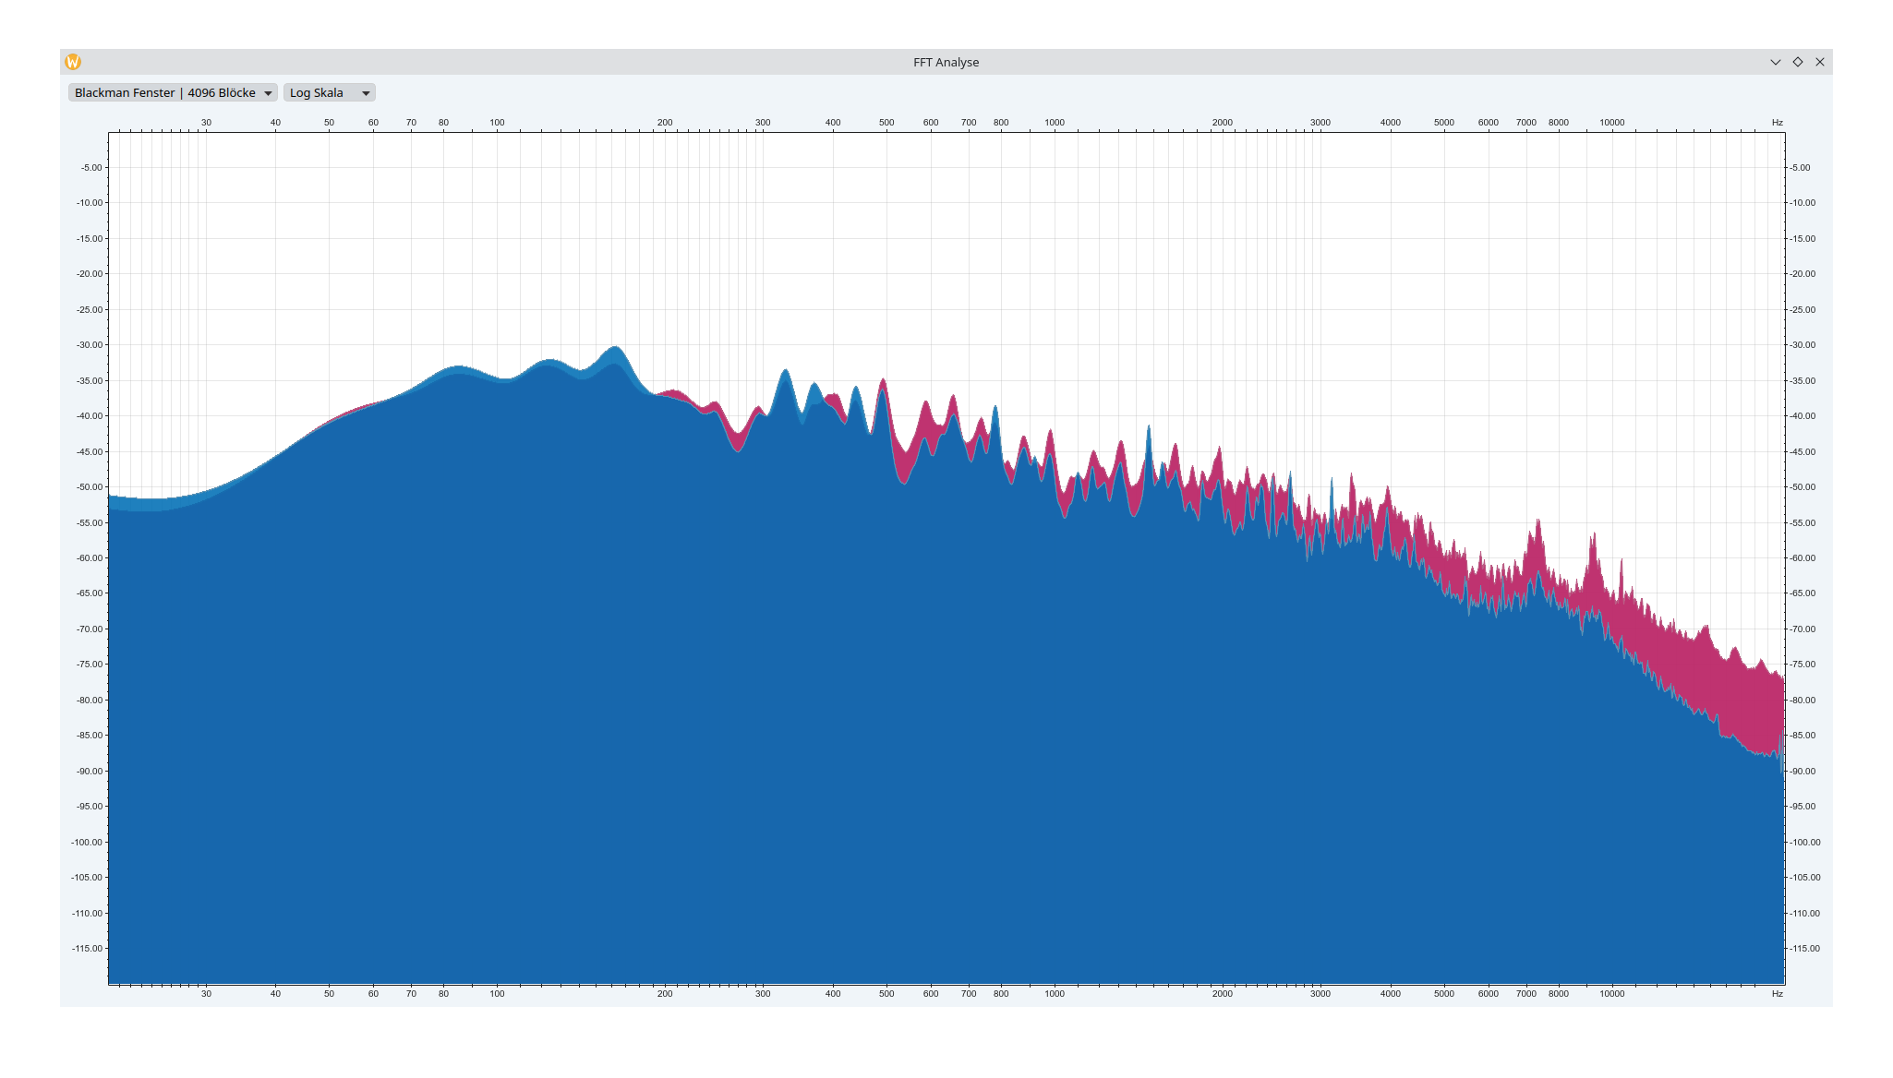Viewport: 1893px width, 1078px height.
Task: Click the -115.00 label on left dB axis
Action: click(89, 949)
